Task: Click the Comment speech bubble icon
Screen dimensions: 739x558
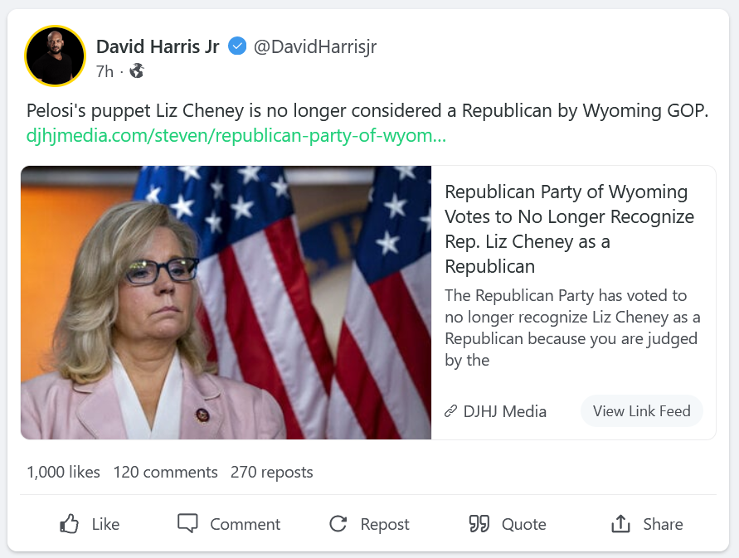Action: pos(188,524)
